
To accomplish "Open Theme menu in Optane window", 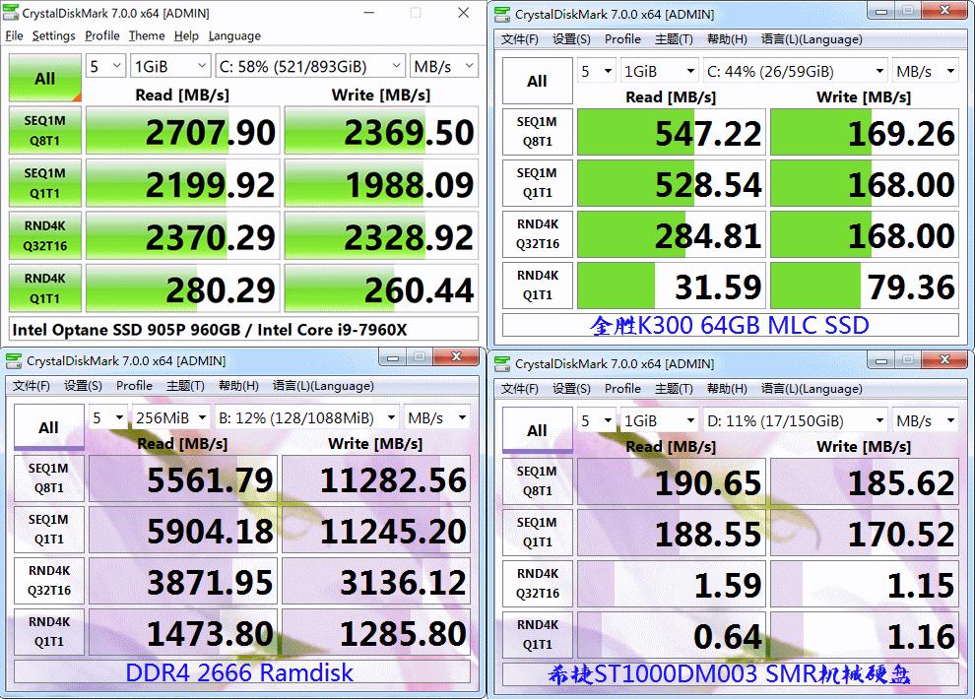I will click(147, 36).
